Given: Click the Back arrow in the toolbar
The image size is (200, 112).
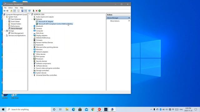Looking at the screenshot, I should [x=4, y=11].
